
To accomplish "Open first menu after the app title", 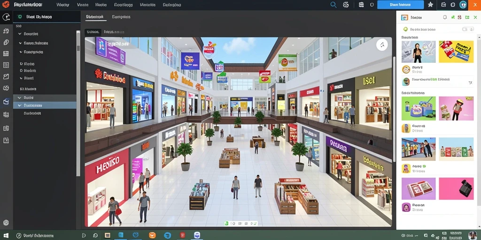I will coord(63,5).
